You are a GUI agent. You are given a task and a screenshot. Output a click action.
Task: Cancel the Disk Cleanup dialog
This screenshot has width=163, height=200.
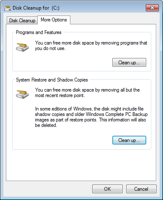141,189
